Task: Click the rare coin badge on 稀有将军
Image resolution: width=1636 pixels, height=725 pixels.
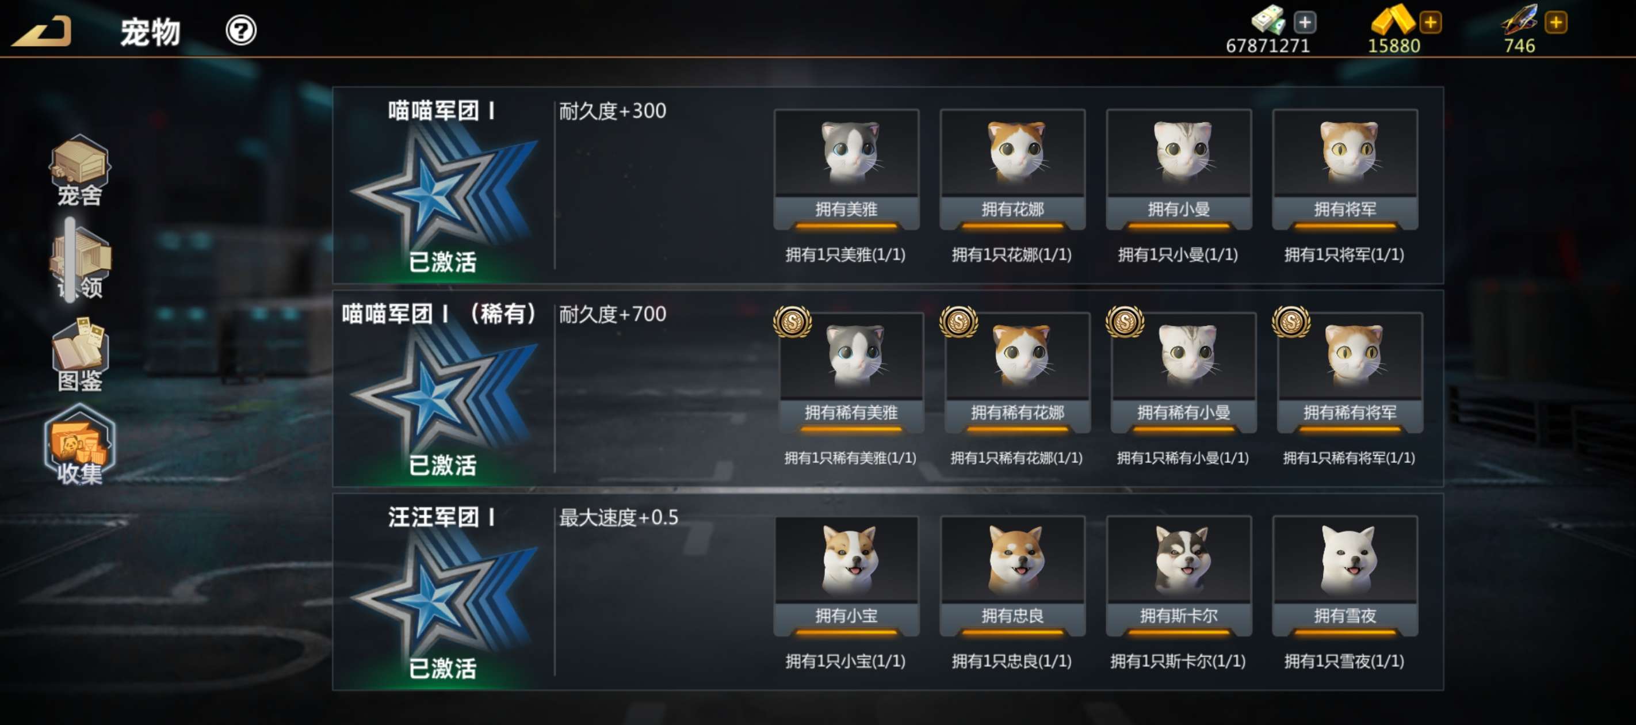Action: click(1291, 322)
